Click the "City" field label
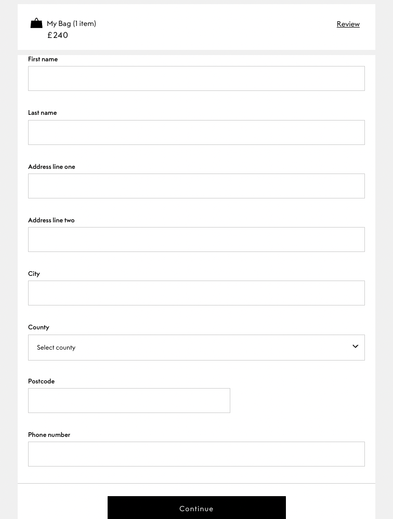This screenshot has width=393, height=519. pyautogui.click(x=34, y=274)
